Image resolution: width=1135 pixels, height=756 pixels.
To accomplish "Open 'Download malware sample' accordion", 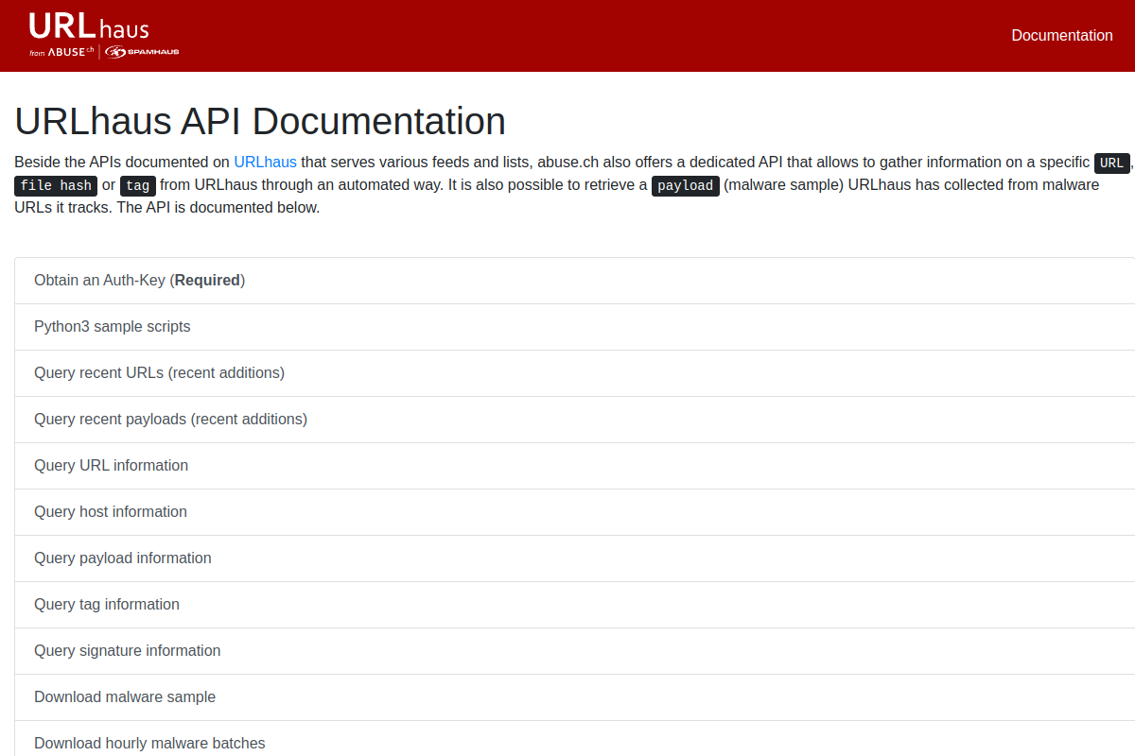I will (575, 697).
